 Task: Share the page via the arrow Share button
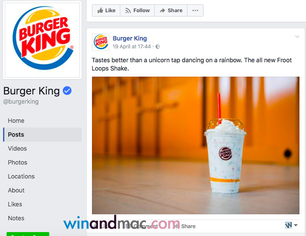[x=171, y=10]
